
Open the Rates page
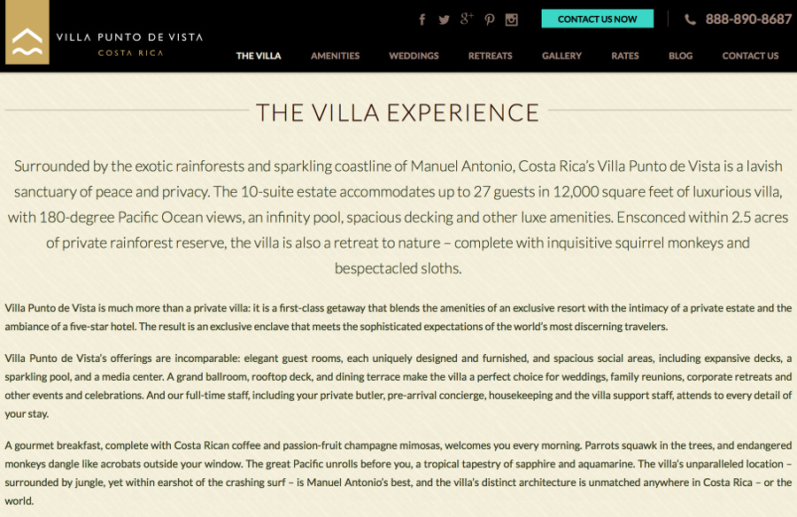tap(624, 56)
